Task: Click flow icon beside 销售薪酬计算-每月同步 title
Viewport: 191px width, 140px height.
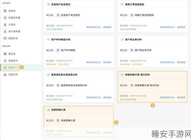Action: click(x=122, y=75)
